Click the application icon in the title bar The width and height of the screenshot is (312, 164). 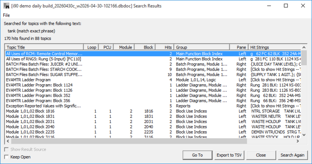6,6
